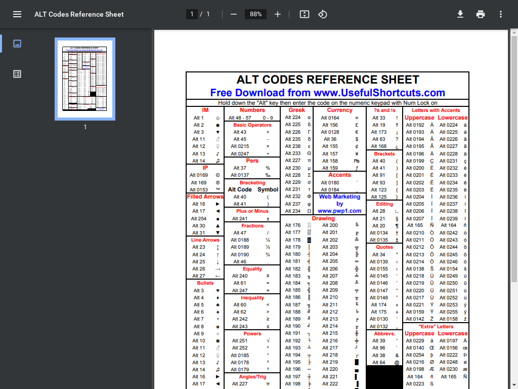The width and height of the screenshot is (518, 389).
Task: Click the 'Greek' section heading
Action: tap(296, 110)
